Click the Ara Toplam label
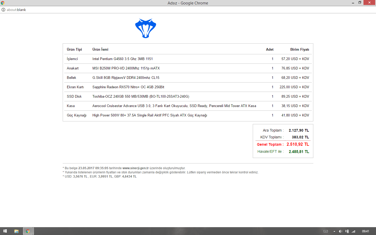The height and width of the screenshot is (235, 376). (273, 130)
